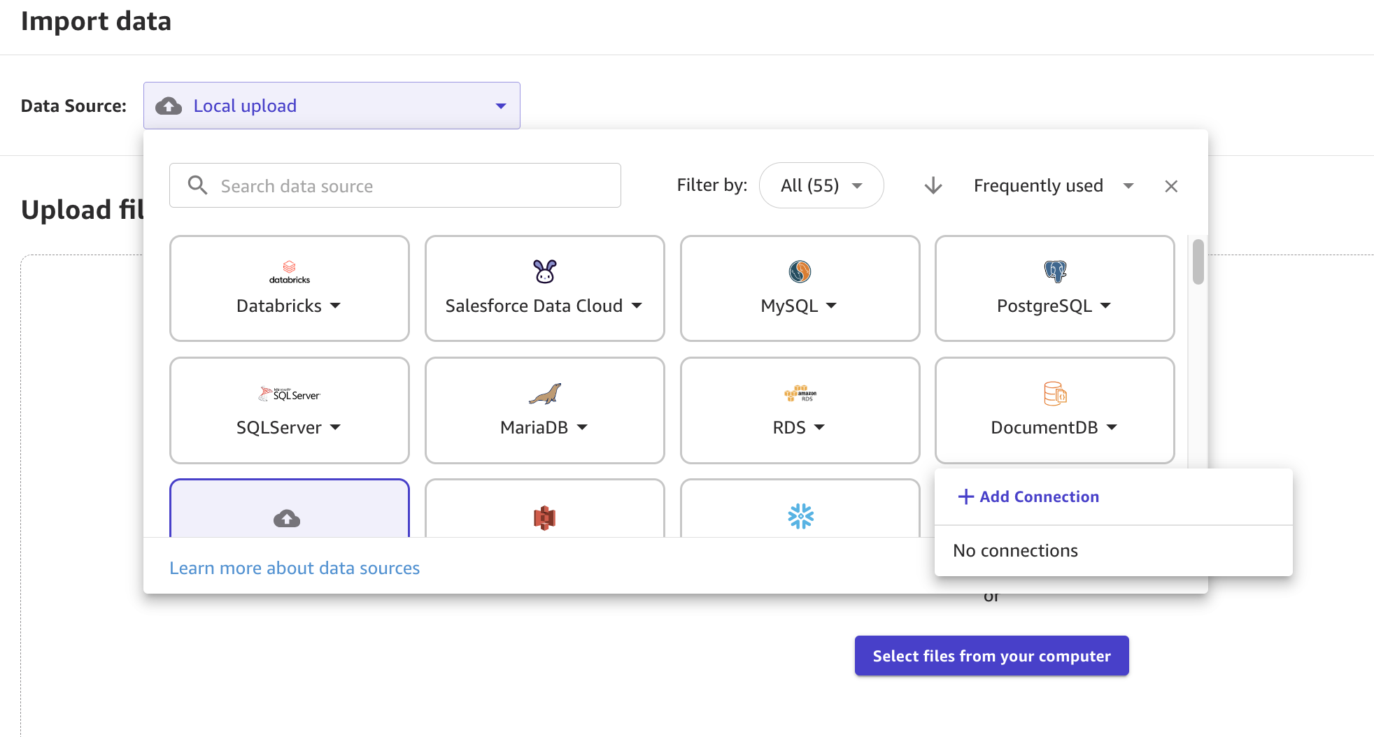
Task: Select the red Amazon S3 tile
Action: (544, 508)
